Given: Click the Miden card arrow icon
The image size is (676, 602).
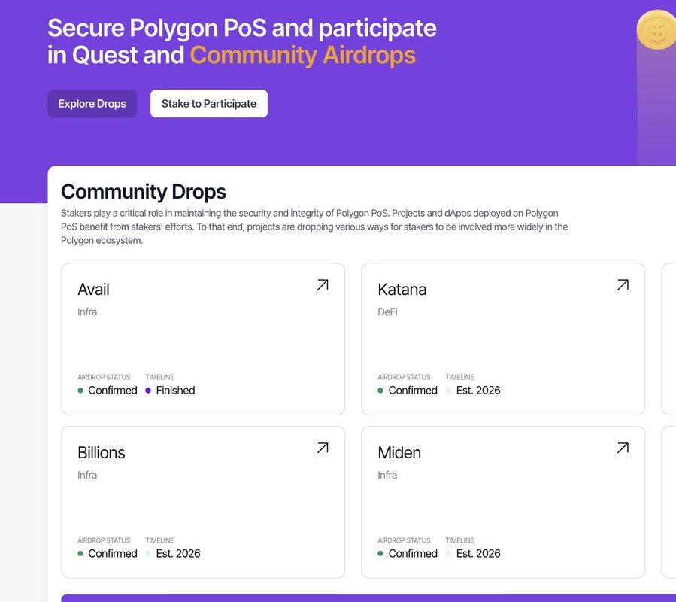Looking at the screenshot, I should (x=623, y=448).
